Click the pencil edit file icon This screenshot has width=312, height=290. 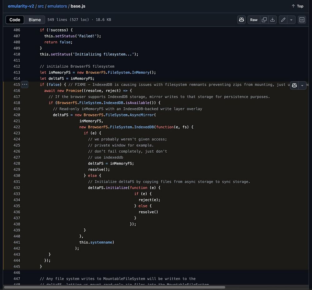(283, 20)
